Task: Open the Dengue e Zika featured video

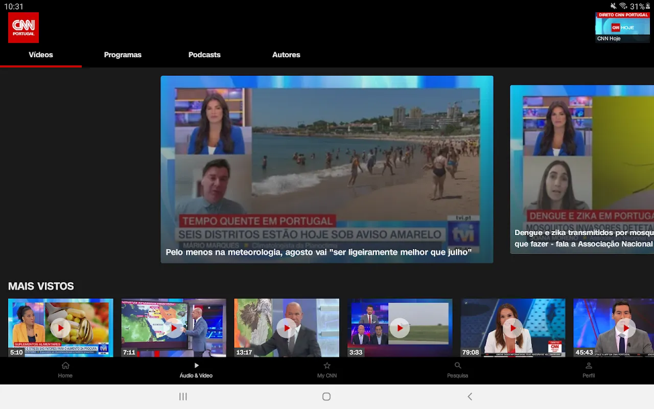Action: pos(582,169)
